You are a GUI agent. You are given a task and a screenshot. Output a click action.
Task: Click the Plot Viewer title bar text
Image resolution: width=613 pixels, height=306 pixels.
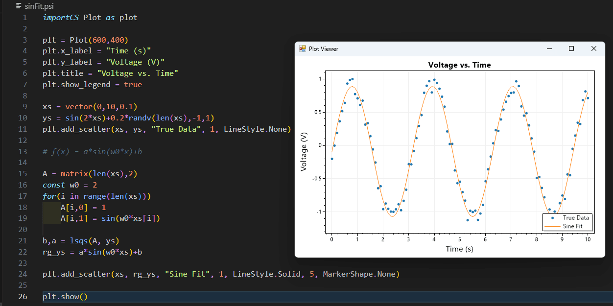click(324, 49)
